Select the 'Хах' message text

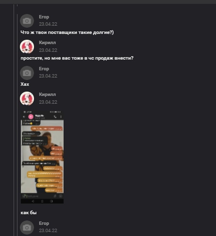tap(25, 84)
